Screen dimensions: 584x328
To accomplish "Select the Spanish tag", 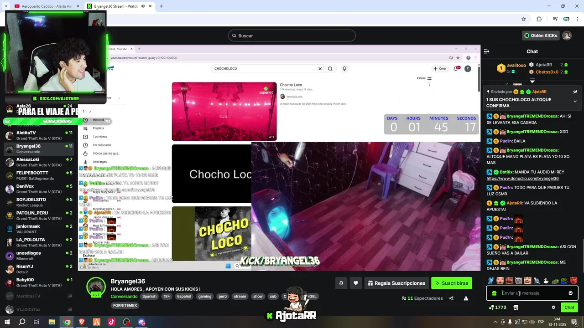I will point(149,297).
